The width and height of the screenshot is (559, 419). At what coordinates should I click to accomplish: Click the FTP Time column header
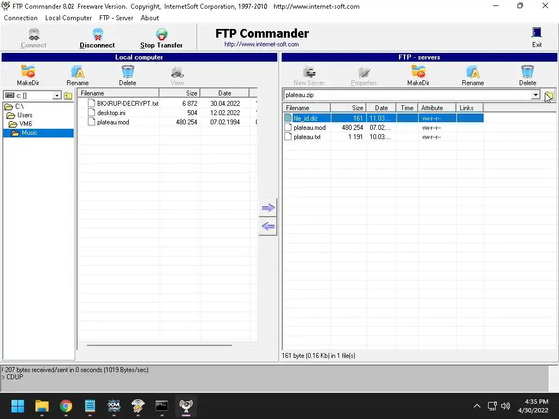pyautogui.click(x=407, y=108)
